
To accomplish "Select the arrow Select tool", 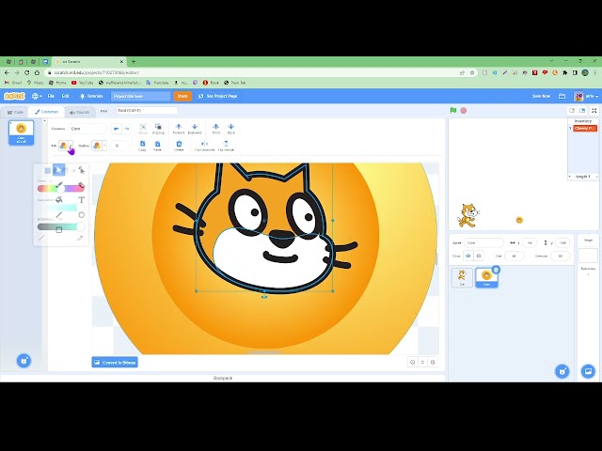I will [x=58, y=169].
